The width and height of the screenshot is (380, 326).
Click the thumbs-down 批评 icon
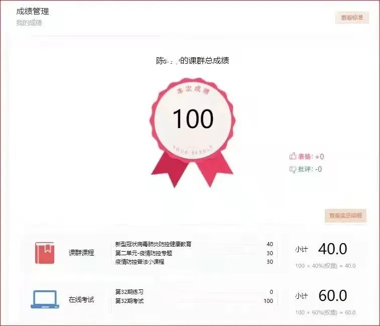tap(293, 169)
